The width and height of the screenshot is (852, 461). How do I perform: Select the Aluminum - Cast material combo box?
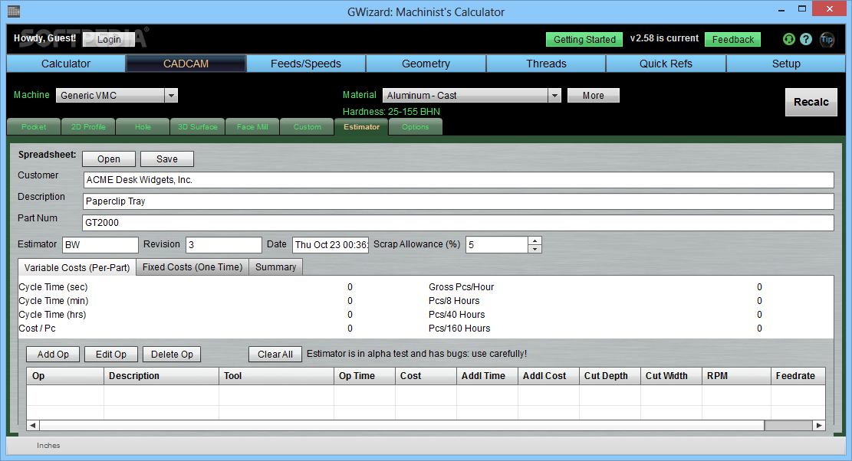click(x=472, y=96)
